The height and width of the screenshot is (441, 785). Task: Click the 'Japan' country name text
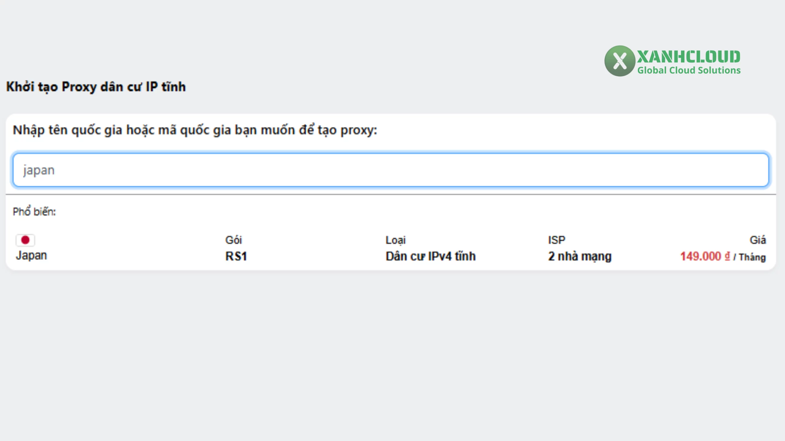(31, 255)
